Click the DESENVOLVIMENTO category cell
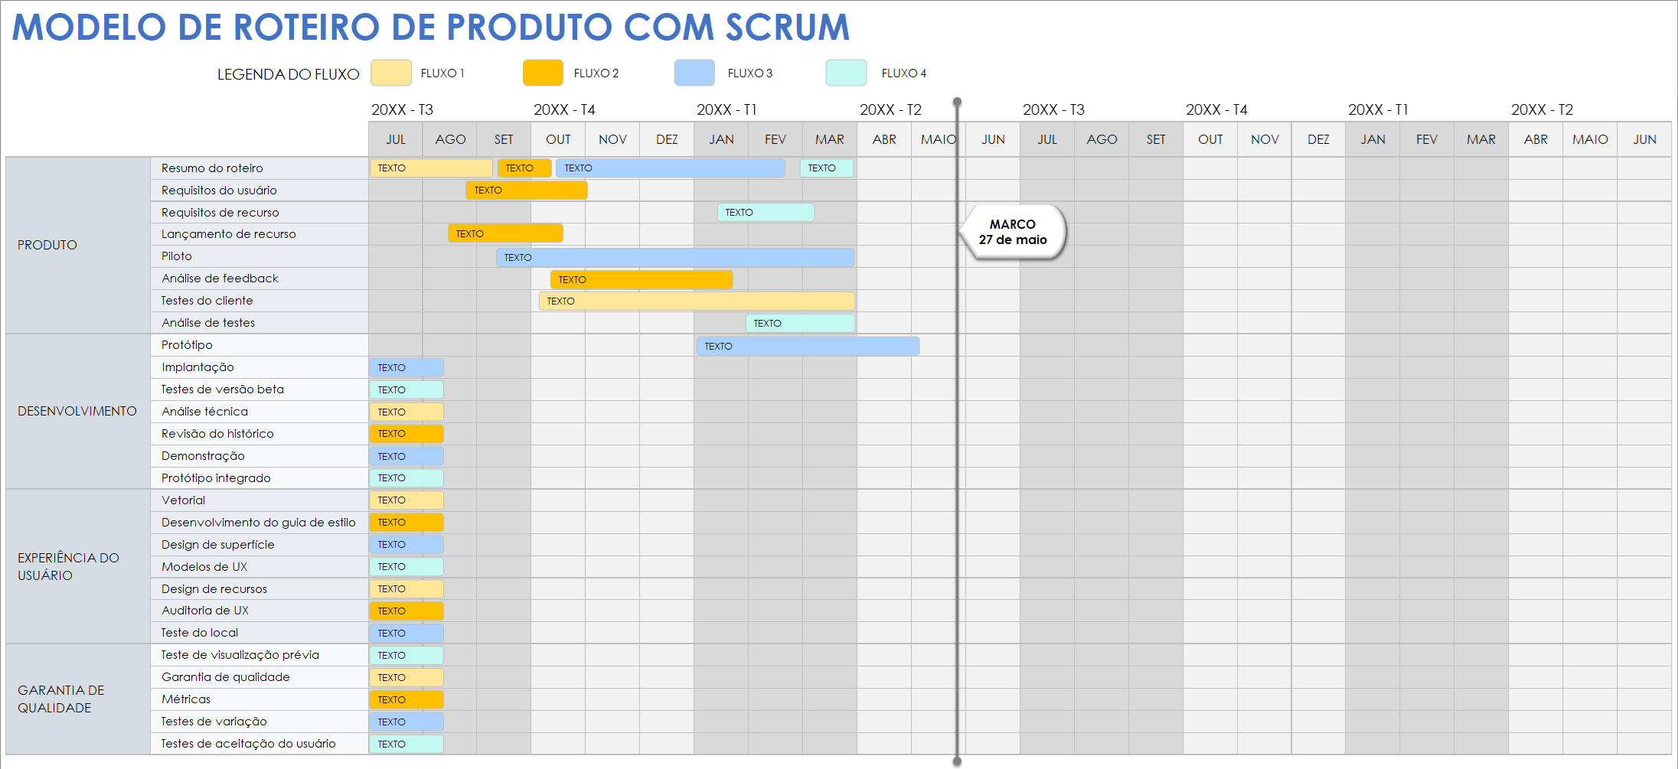The image size is (1678, 769). (78, 411)
